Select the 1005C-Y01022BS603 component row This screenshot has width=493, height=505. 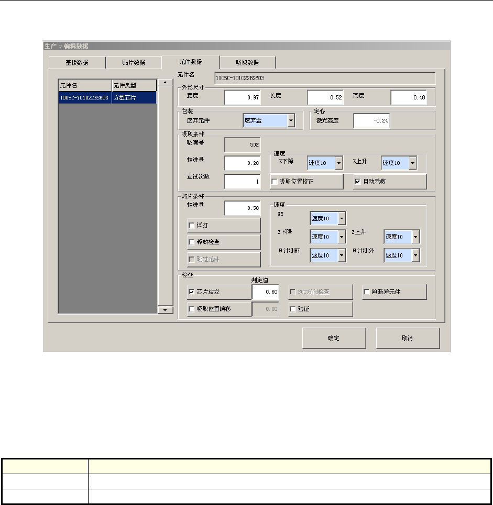pos(107,97)
